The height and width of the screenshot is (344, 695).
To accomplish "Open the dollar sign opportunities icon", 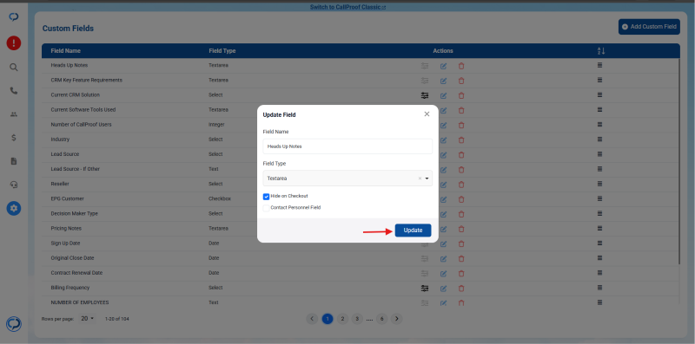I will pos(14,138).
